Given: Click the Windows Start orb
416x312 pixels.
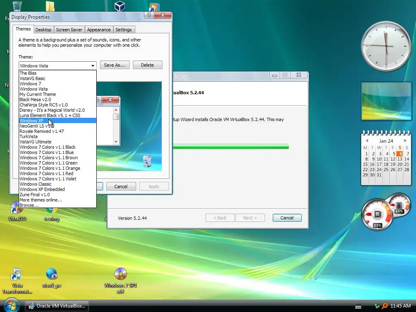Looking at the screenshot, I should (11, 305).
